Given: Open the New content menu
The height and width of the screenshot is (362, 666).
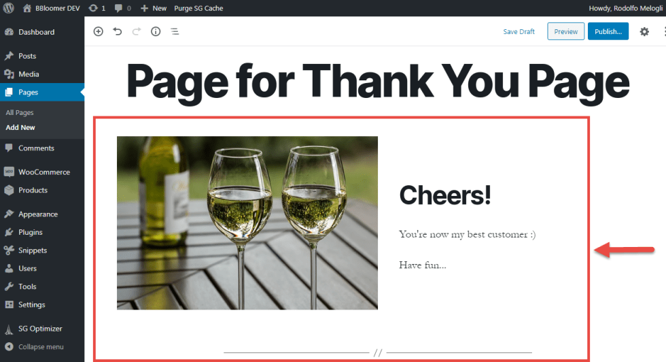Looking at the screenshot, I should pyautogui.click(x=154, y=8).
